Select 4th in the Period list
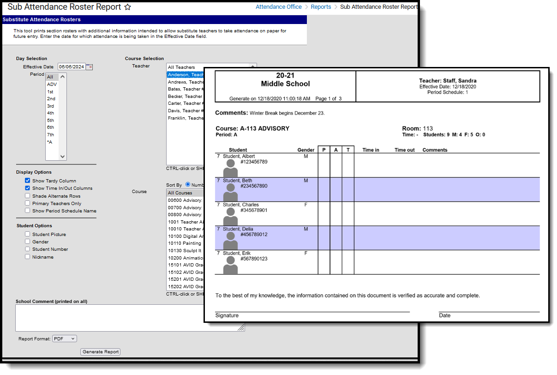The width and height of the screenshot is (557, 375). [52, 113]
